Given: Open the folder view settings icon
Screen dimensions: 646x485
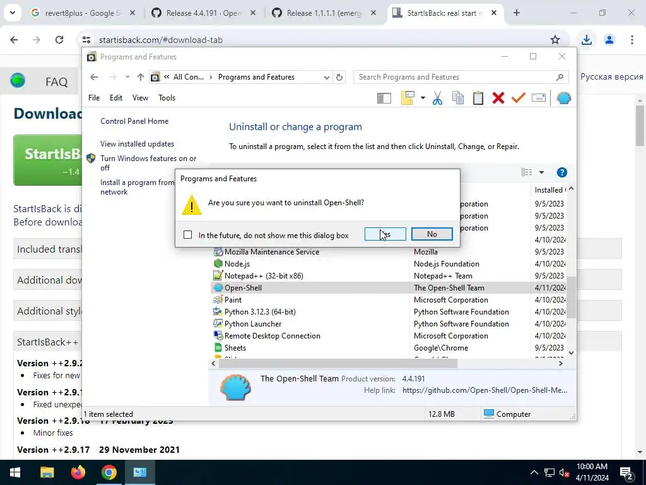Looking at the screenshot, I should point(408,98).
